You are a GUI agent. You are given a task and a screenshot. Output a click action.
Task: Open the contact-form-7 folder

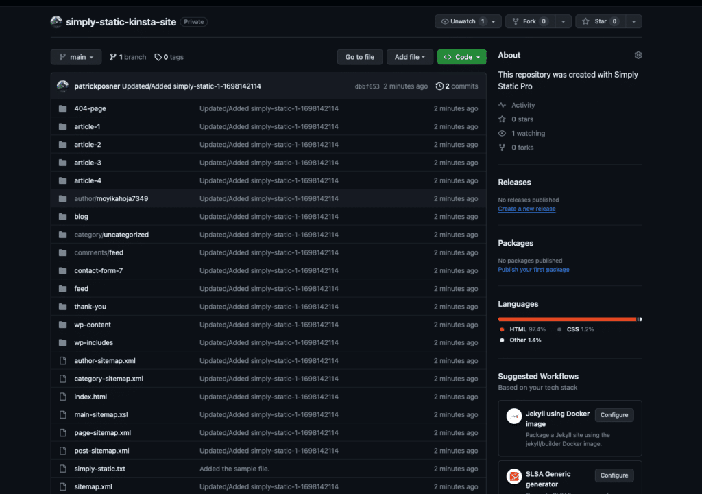[99, 271]
